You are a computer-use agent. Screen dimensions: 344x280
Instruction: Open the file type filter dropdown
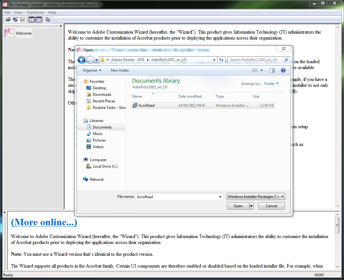[x=255, y=196]
